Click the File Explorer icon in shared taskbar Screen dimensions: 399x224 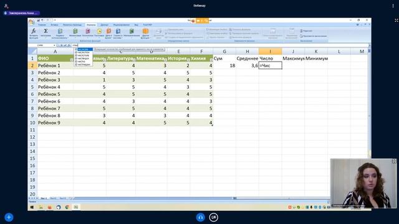point(41,207)
